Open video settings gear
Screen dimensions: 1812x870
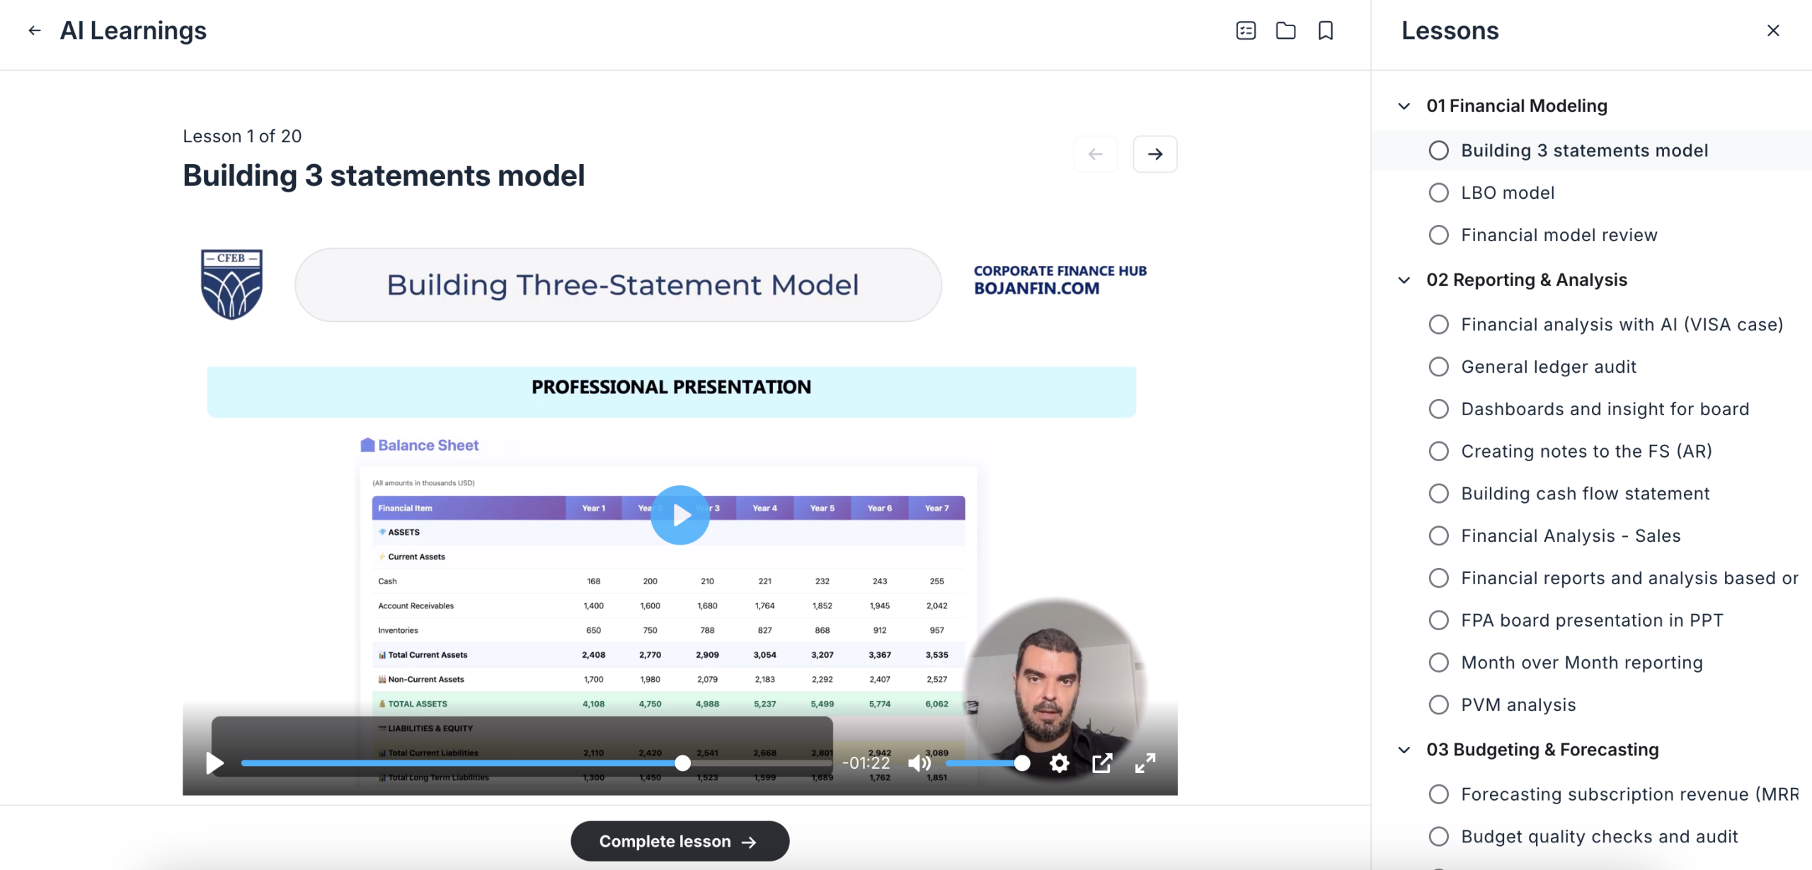click(x=1059, y=762)
